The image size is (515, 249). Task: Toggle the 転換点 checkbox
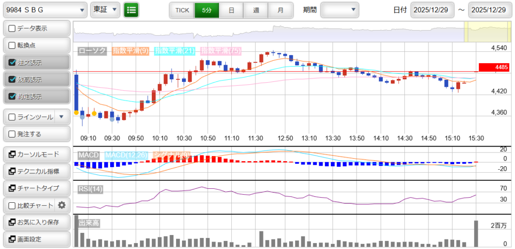pos(13,45)
